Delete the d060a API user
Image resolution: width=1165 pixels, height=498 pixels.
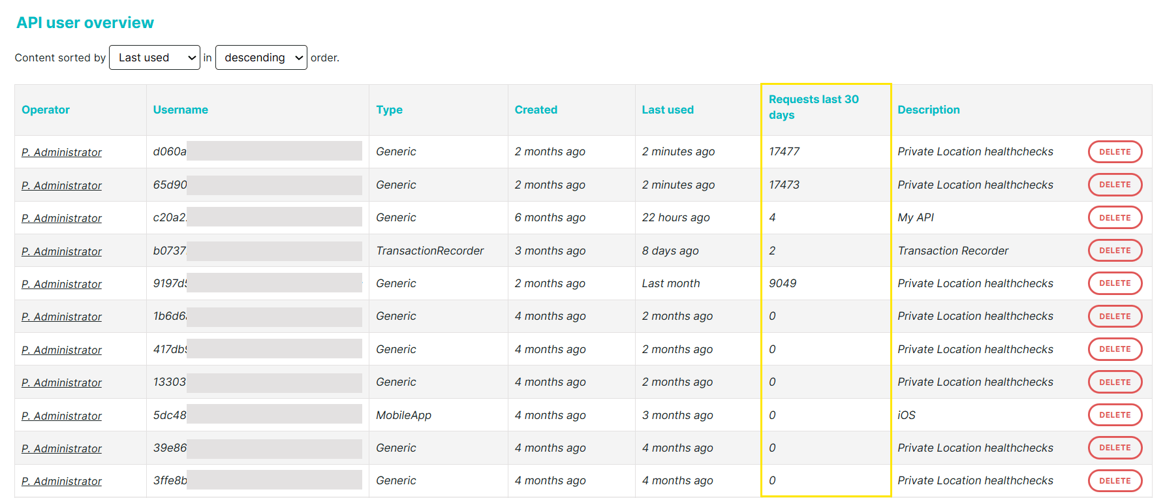click(x=1115, y=152)
